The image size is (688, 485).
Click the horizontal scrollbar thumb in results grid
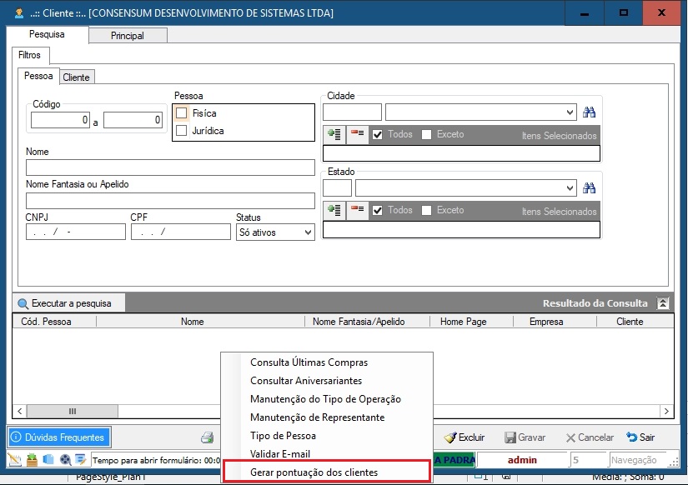[x=73, y=412]
